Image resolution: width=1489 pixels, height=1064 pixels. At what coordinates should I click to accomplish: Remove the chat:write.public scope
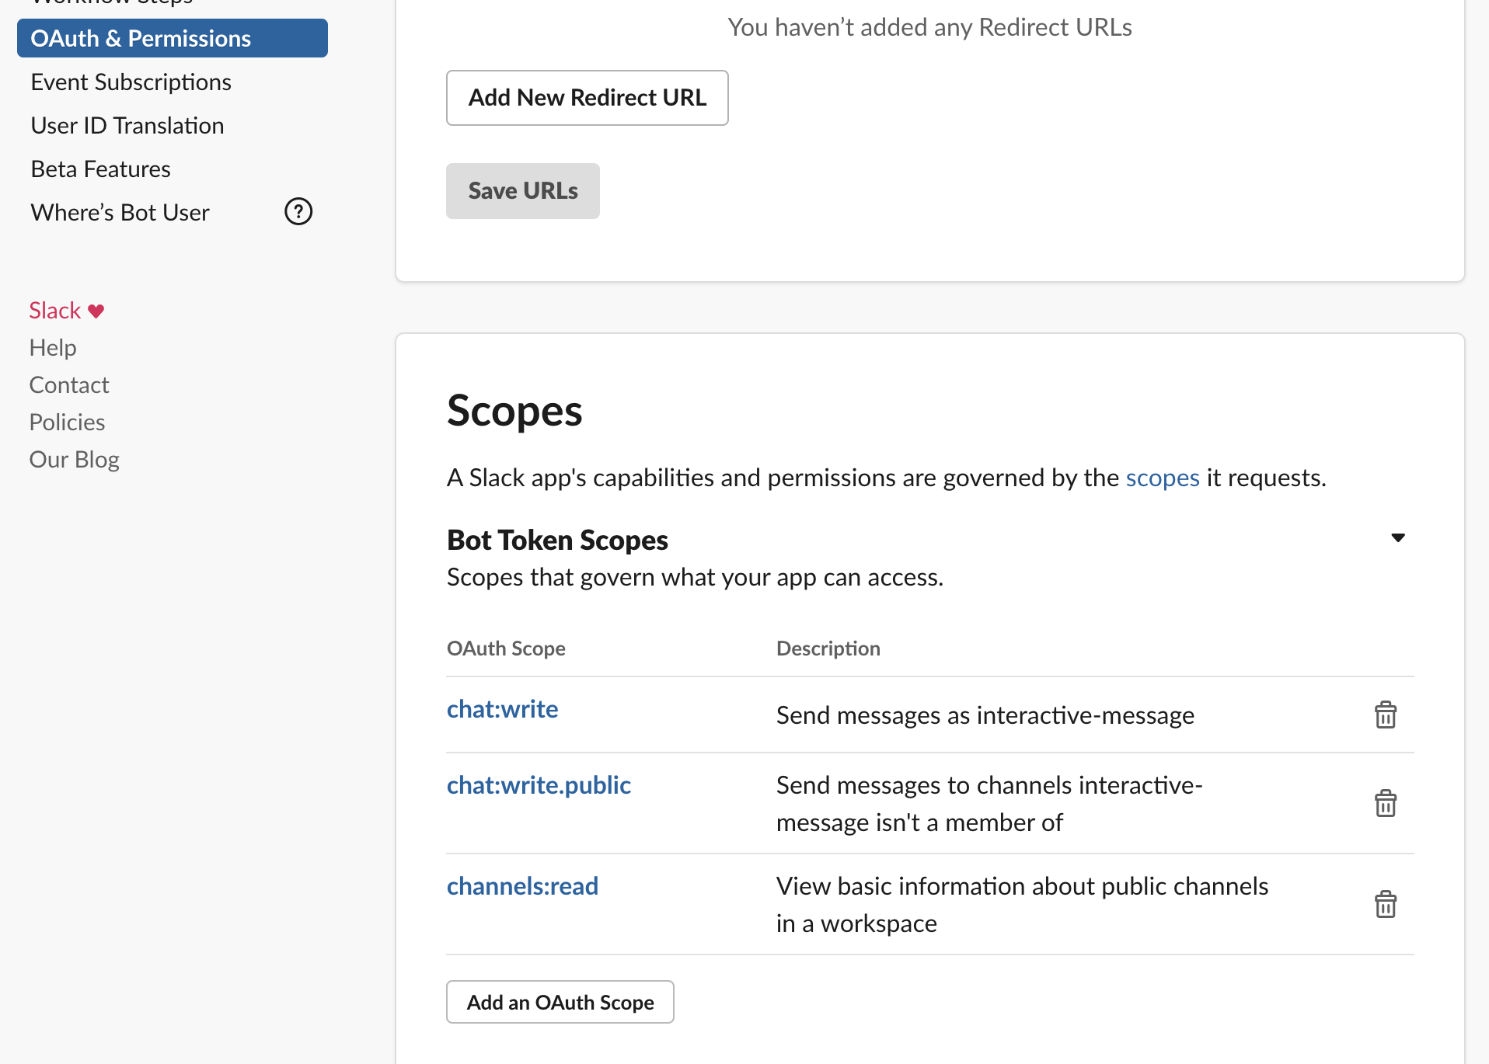[1386, 804]
